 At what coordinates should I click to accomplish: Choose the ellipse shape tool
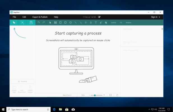point(70,22)
